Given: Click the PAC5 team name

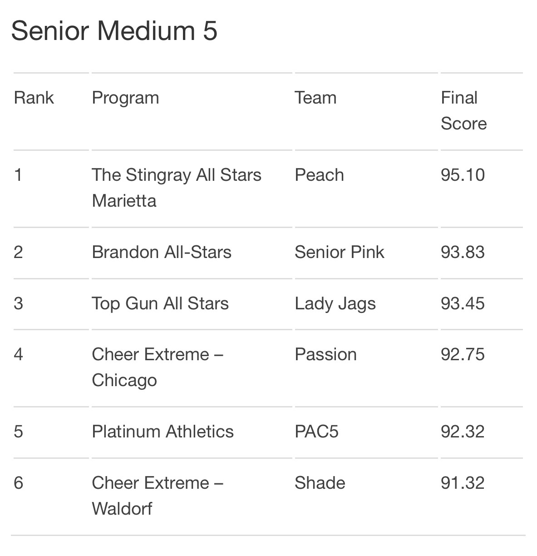Looking at the screenshot, I should click(x=316, y=432).
